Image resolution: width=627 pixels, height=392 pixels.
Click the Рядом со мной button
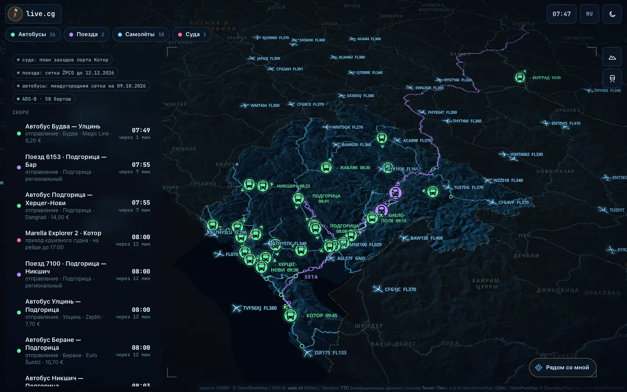pyautogui.click(x=563, y=368)
